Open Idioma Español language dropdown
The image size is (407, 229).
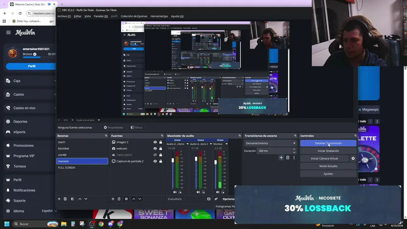(49, 211)
